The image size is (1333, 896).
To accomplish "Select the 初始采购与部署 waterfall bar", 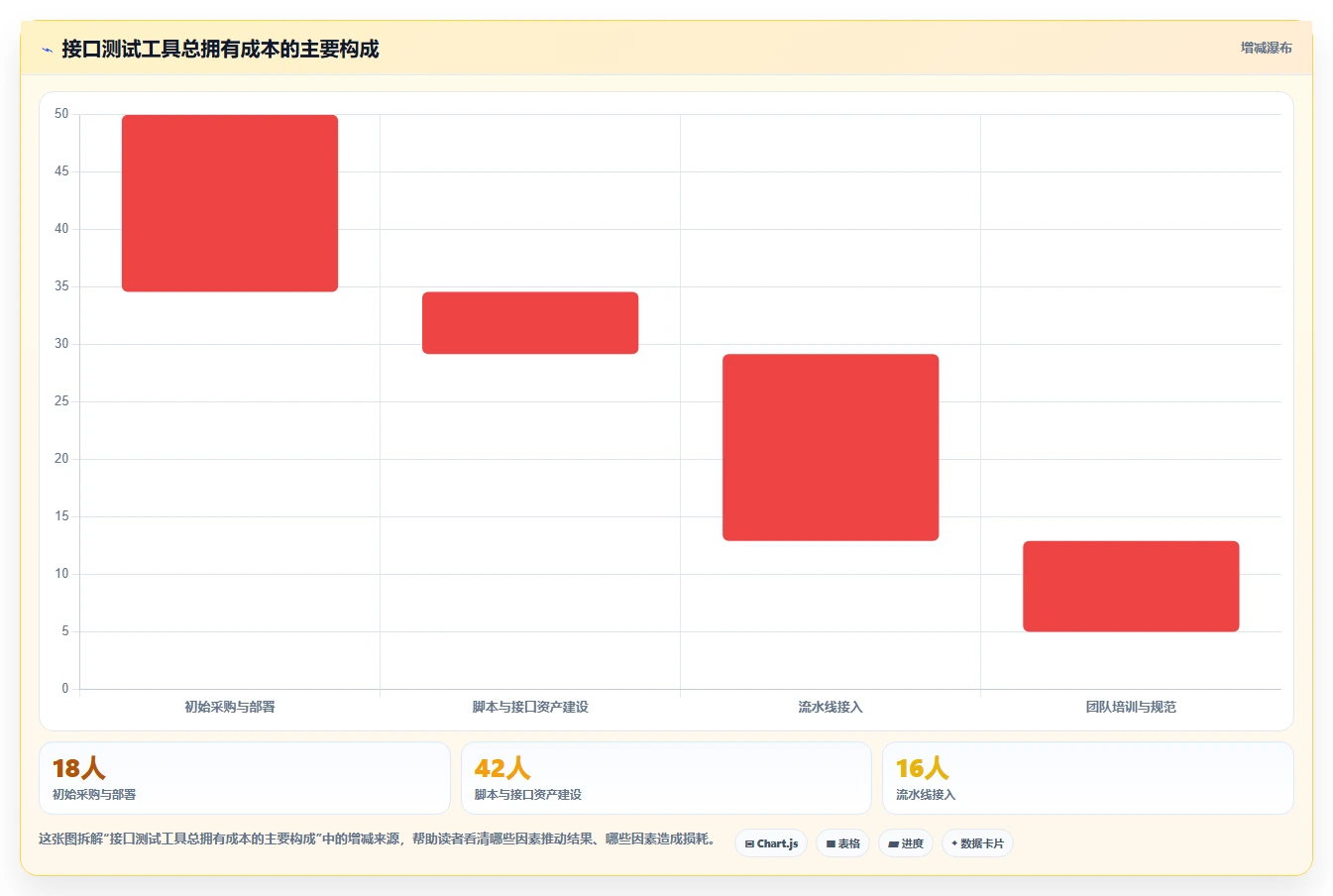I will coord(230,203).
